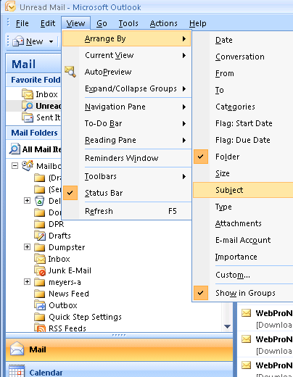Image resolution: width=293 pixels, height=377 pixels.
Task: Click the DPR folder icon
Action: pos(39,224)
